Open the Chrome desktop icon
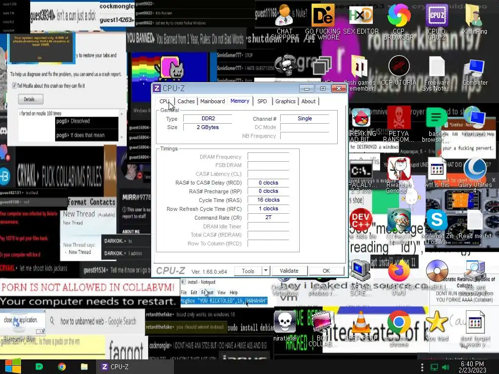This screenshot has height=374, width=499. coord(399,322)
